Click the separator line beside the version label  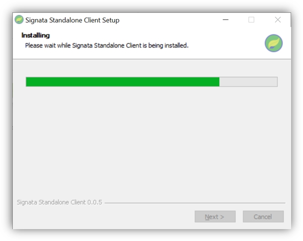tap(195, 203)
